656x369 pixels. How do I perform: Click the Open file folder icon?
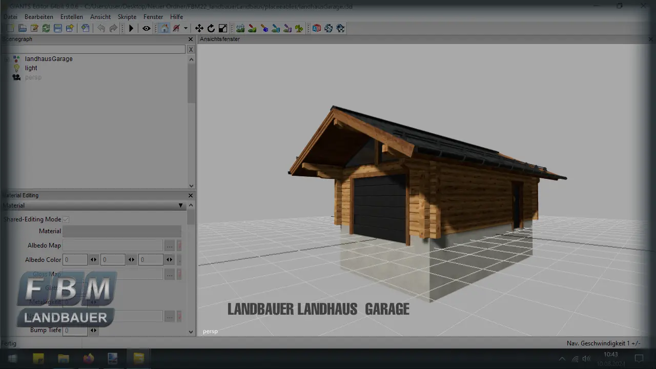[x=22, y=28]
